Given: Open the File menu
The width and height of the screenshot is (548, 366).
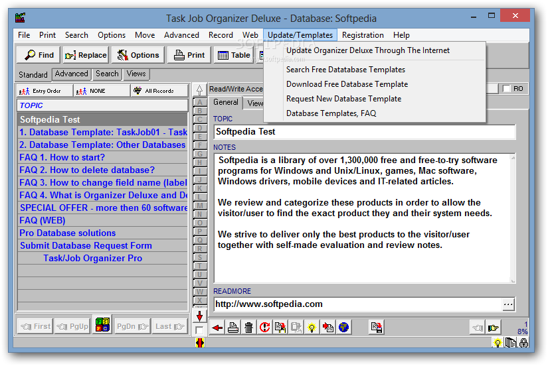Looking at the screenshot, I should [24, 35].
